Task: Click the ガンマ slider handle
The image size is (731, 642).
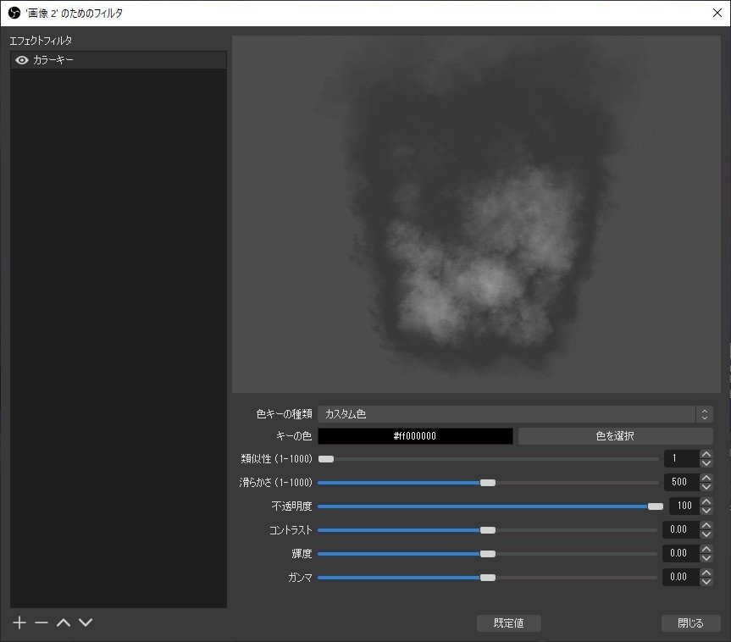Action: pyautogui.click(x=488, y=578)
